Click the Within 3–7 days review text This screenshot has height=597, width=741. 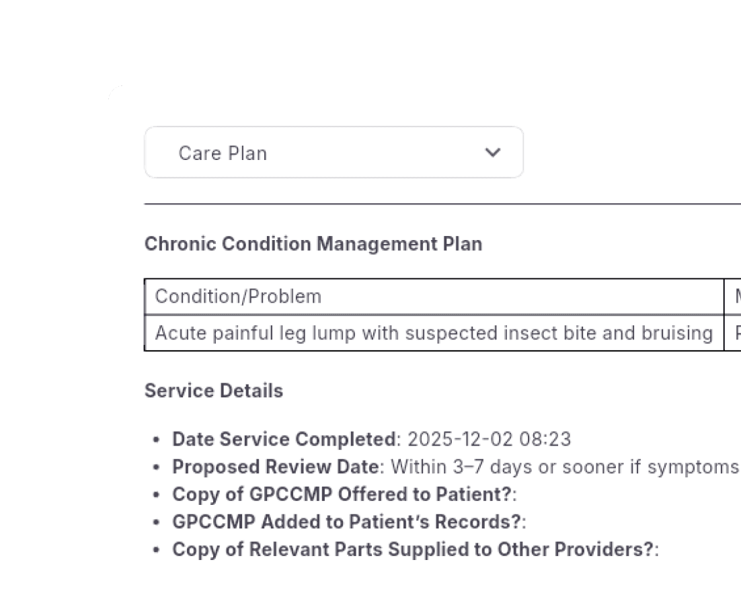click(x=565, y=467)
